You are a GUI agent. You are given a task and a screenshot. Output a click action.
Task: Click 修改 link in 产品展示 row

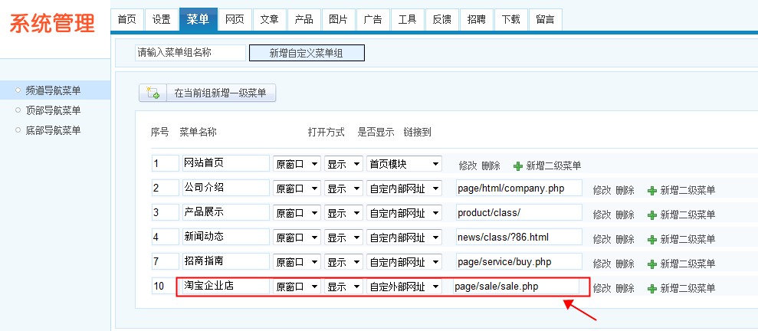click(602, 214)
